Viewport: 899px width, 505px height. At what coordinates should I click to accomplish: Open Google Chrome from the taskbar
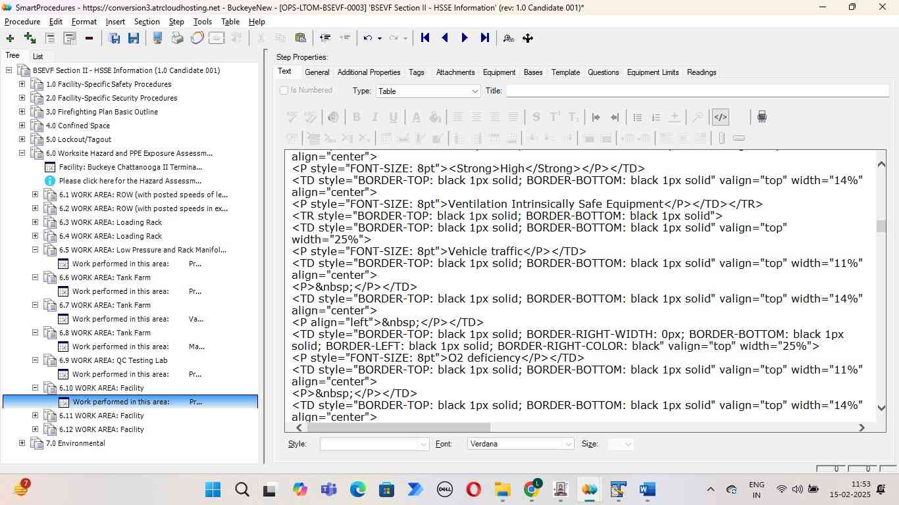click(532, 490)
